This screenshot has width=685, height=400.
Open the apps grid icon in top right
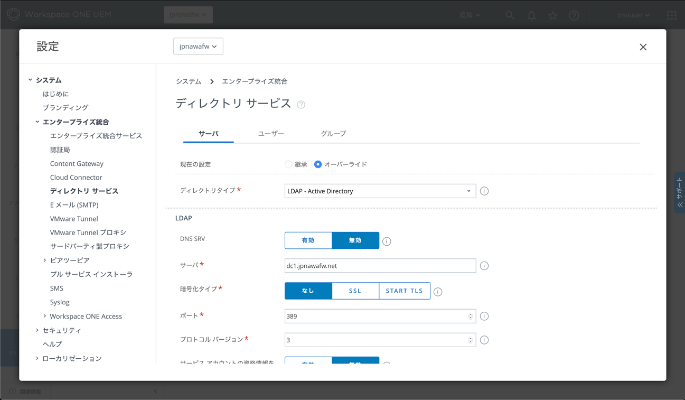(672, 15)
